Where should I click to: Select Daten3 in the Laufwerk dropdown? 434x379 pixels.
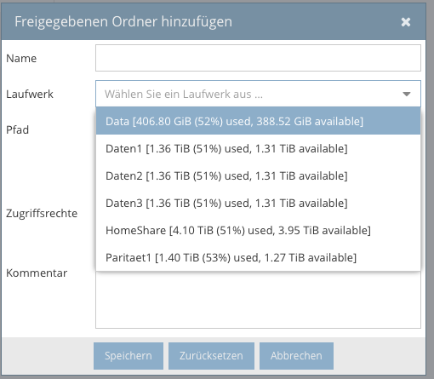[258, 203]
